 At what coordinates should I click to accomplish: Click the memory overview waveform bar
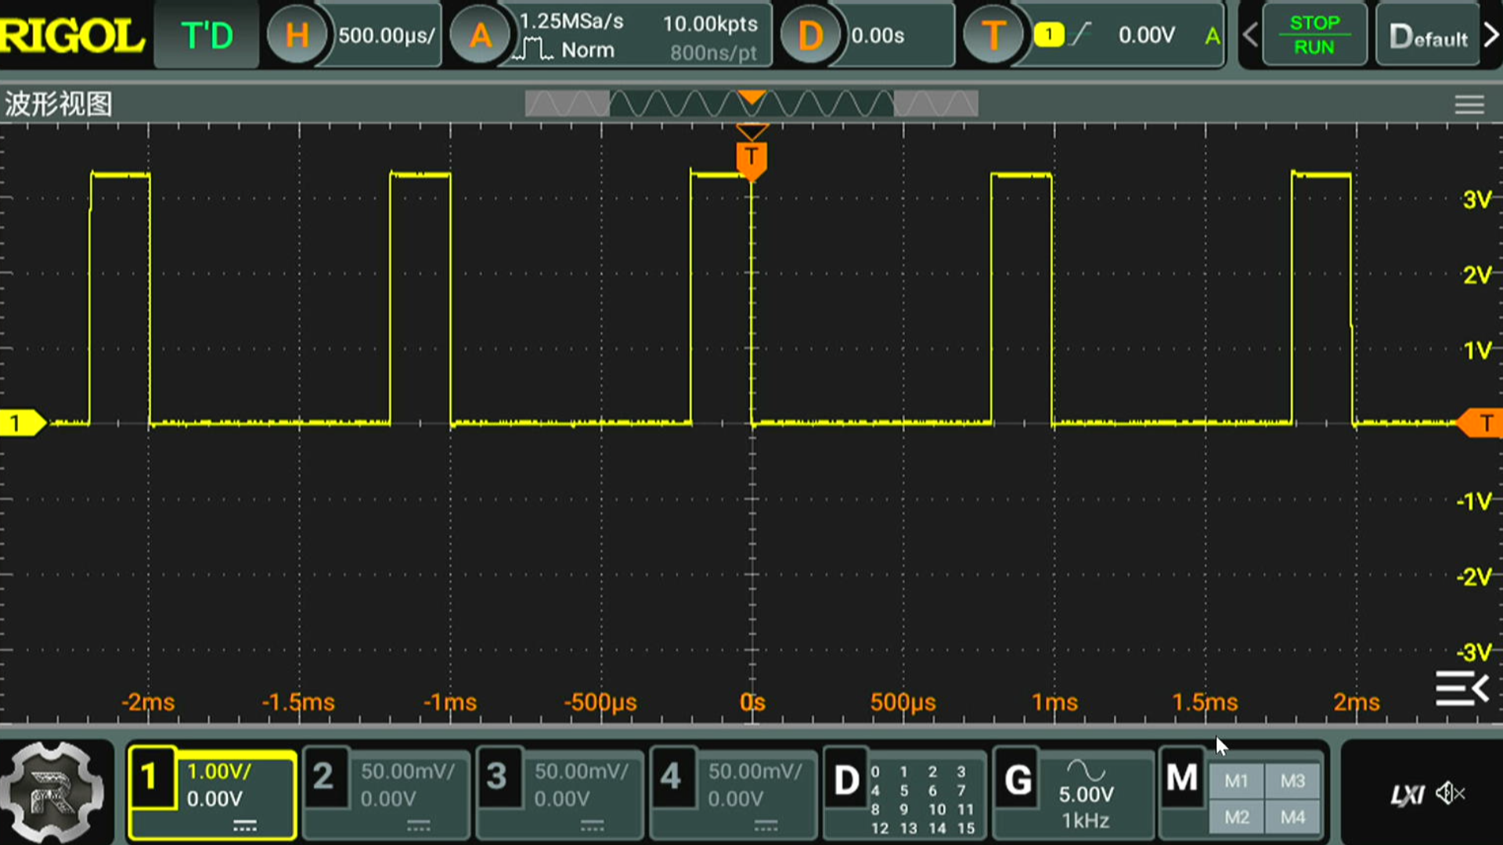tap(751, 103)
